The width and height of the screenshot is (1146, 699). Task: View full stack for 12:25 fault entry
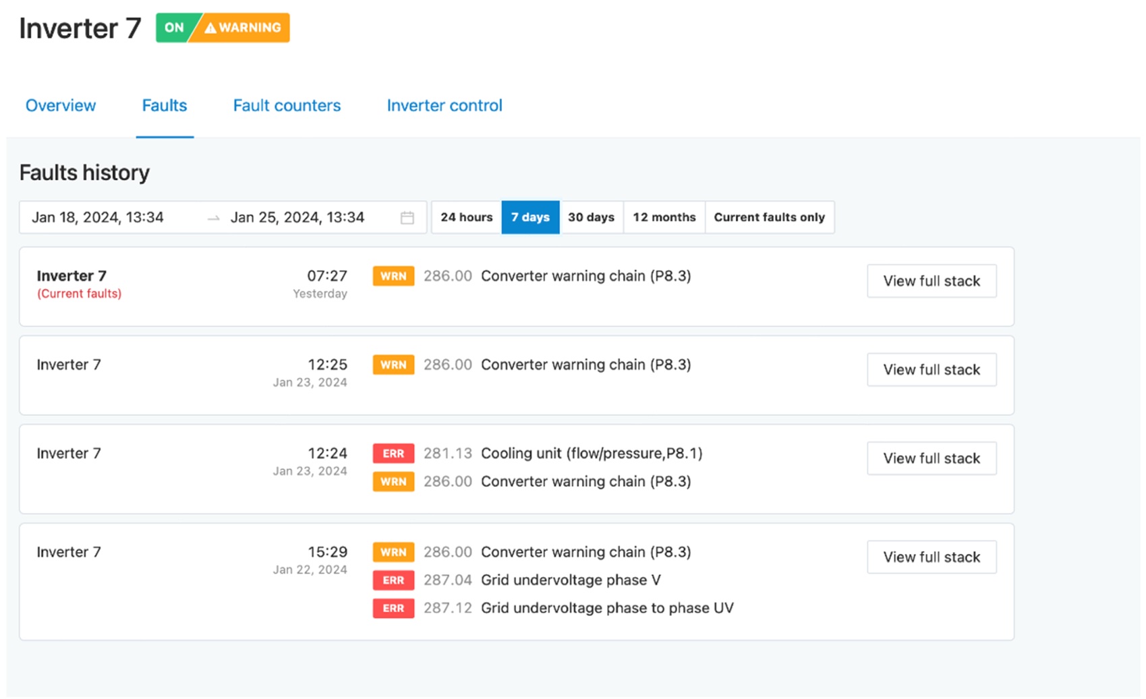[932, 369]
